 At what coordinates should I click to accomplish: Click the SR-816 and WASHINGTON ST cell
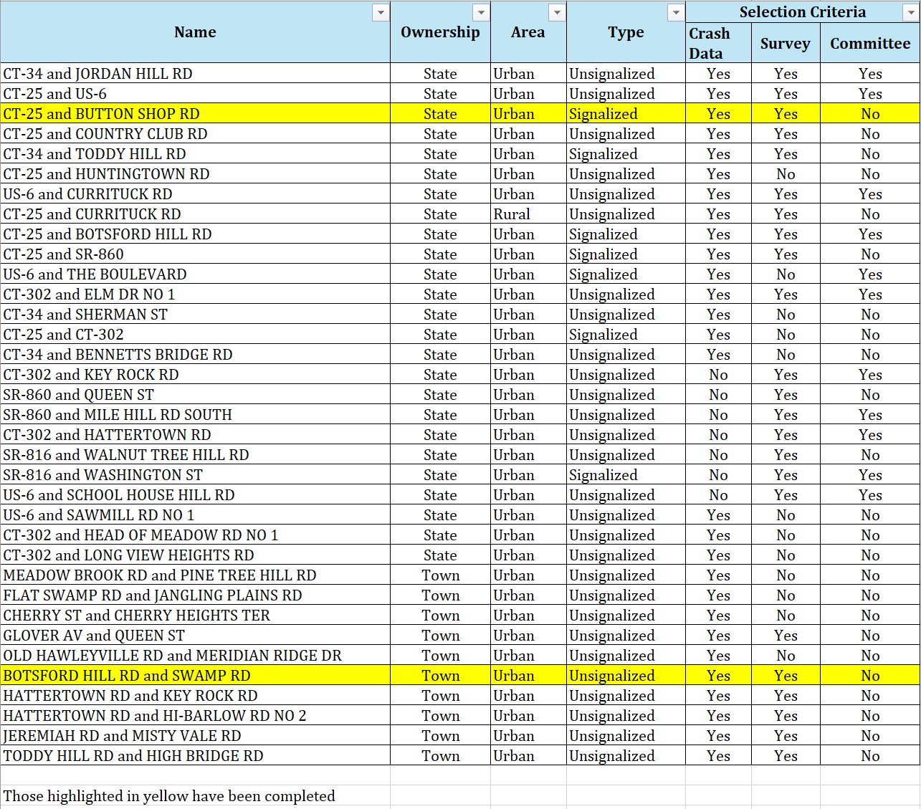pyautogui.click(x=195, y=475)
